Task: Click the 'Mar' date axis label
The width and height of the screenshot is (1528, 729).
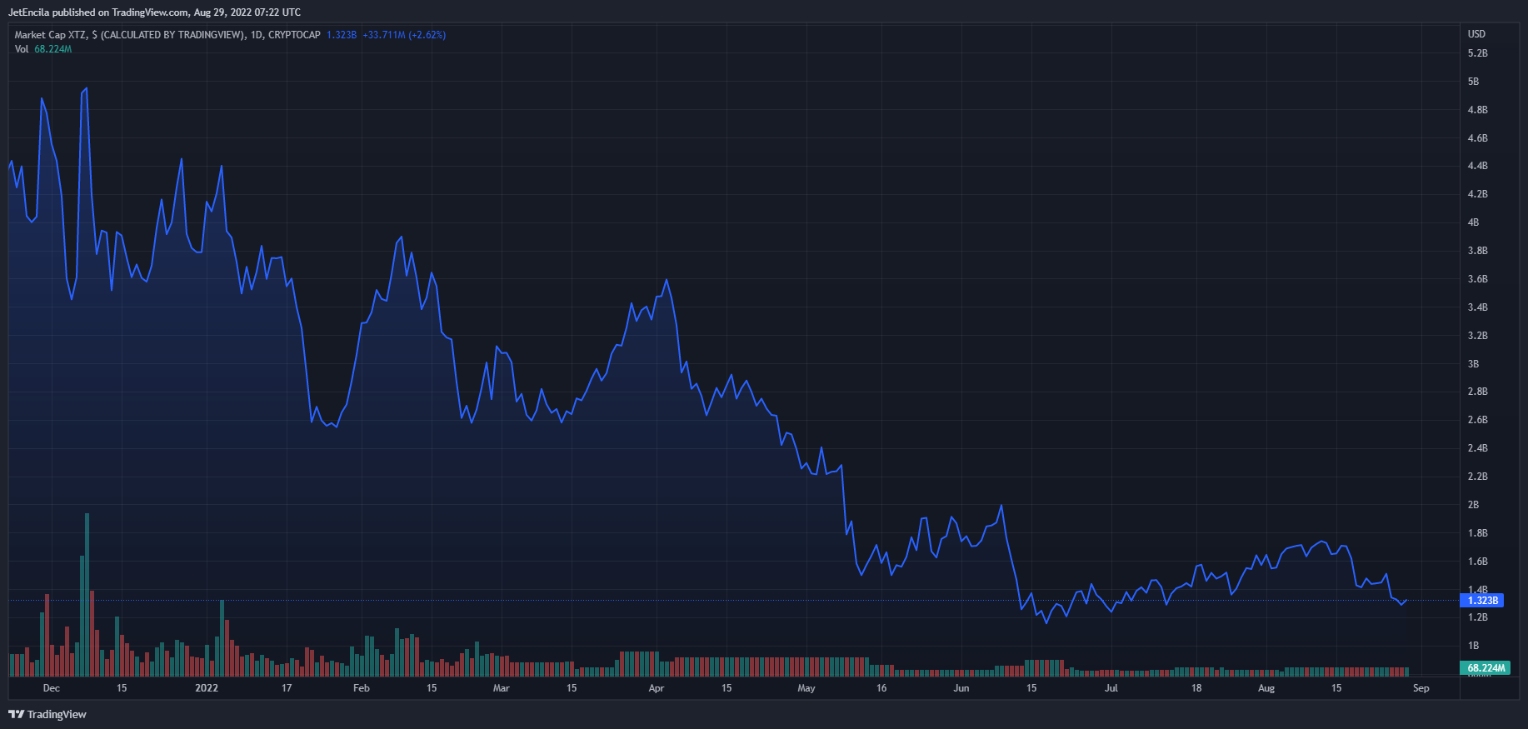Action: click(x=501, y=688)
